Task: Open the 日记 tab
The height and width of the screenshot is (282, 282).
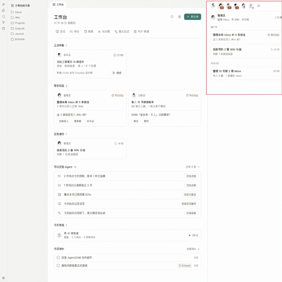Action: 60,32
